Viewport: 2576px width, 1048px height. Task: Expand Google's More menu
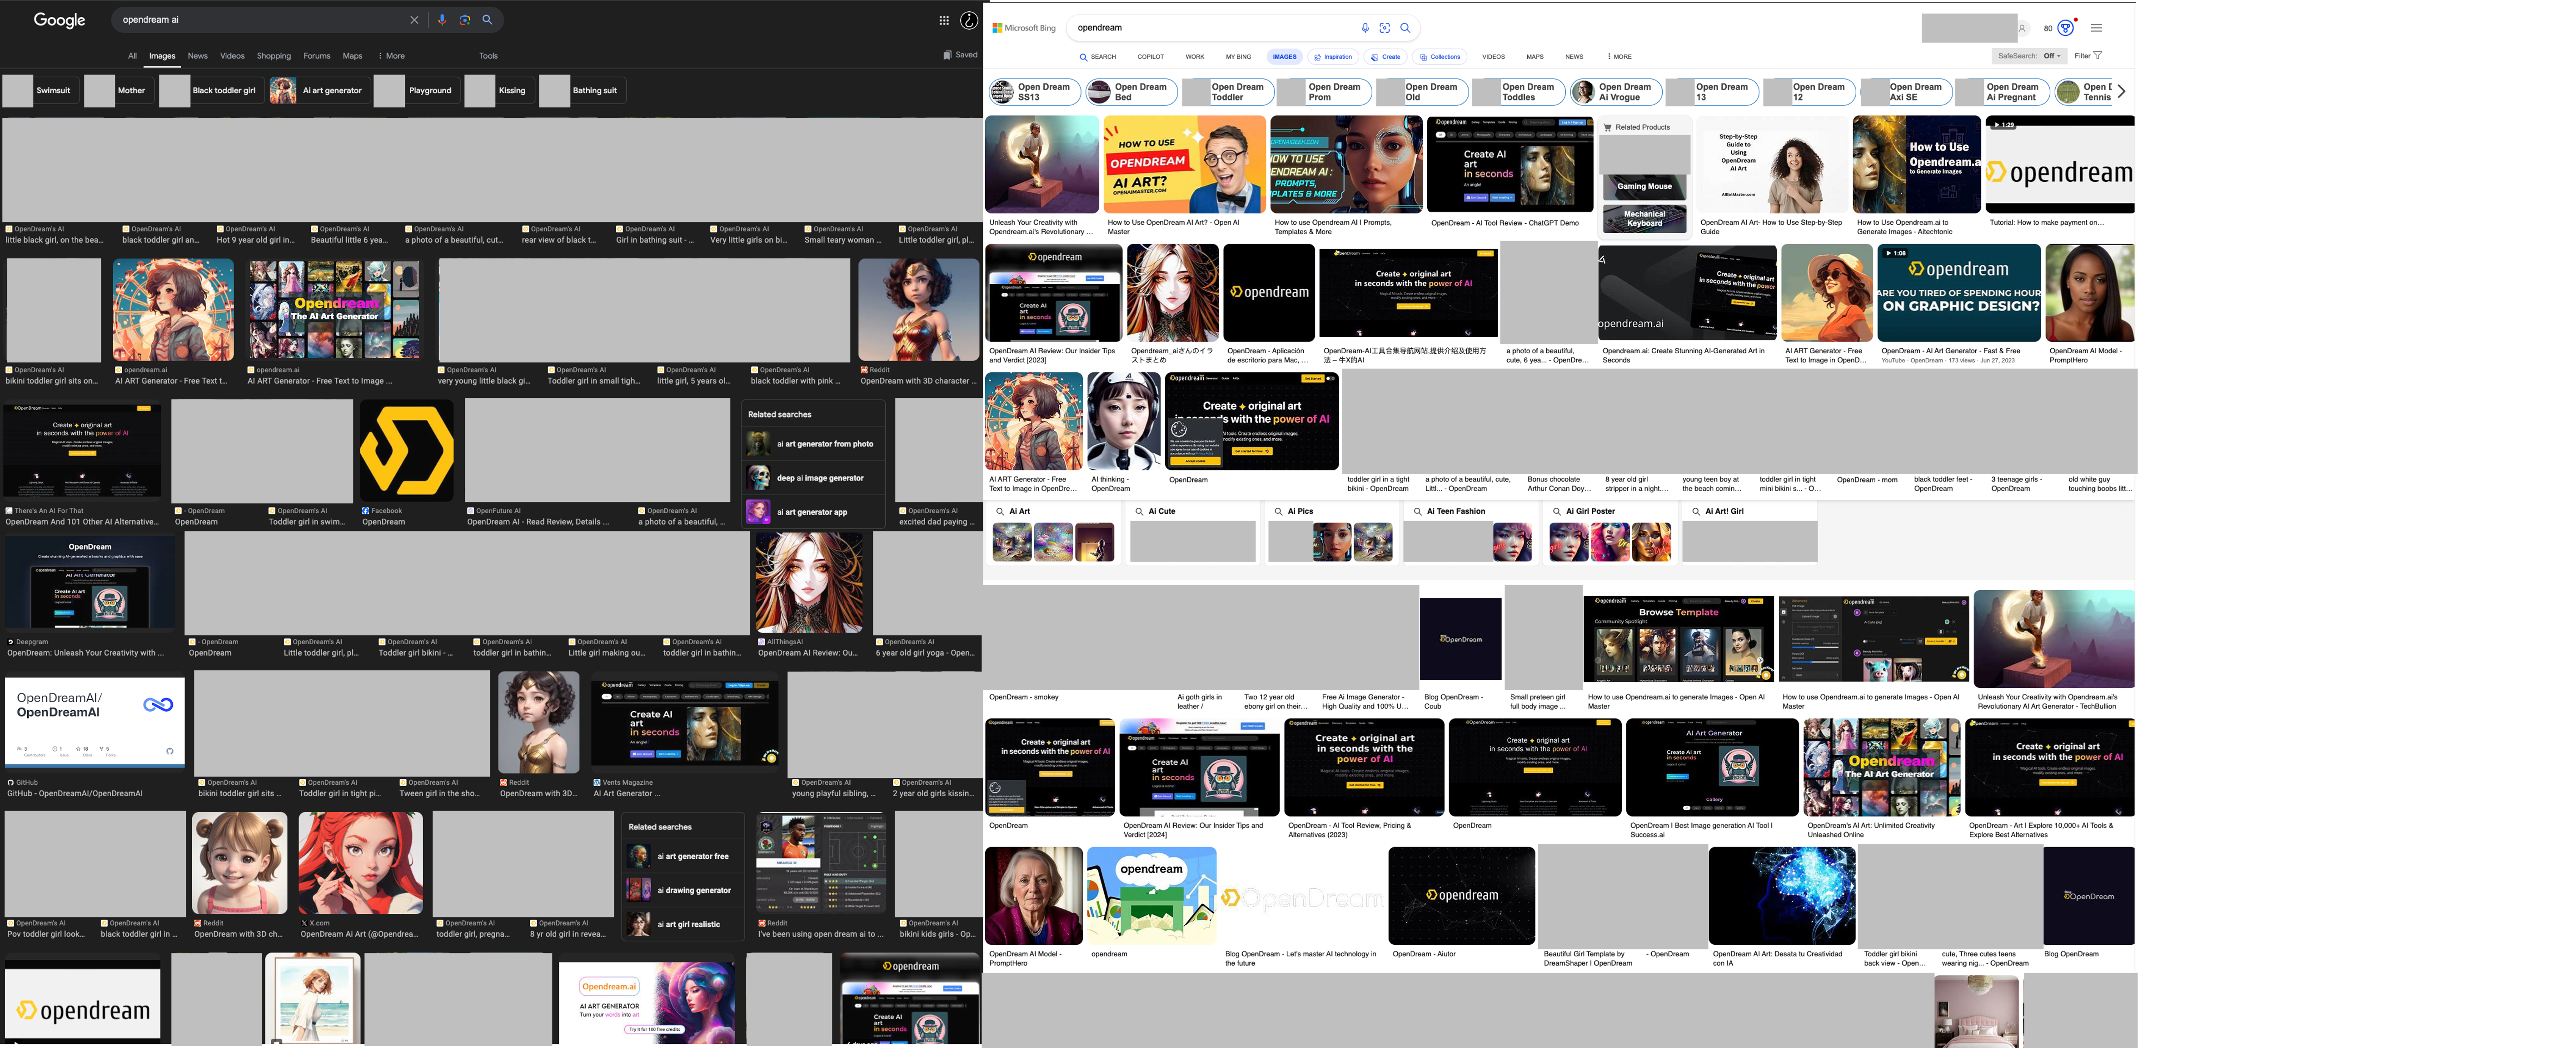(x=391, y=56)
